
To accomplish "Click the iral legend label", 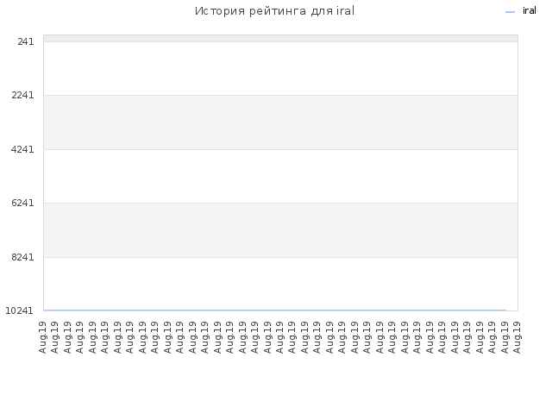I will click(529, 11).
